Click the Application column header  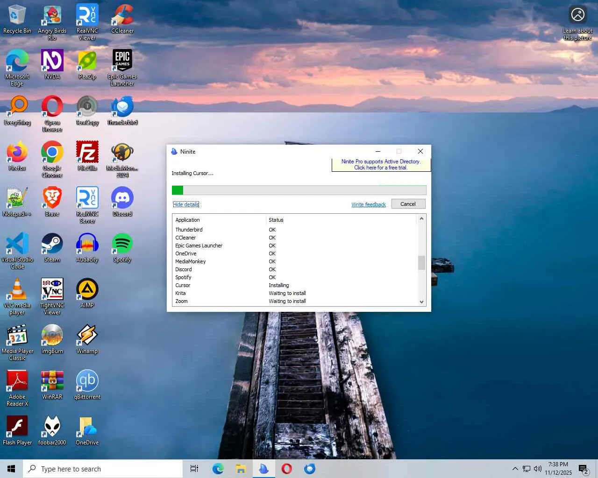click(x=219, y=220)
